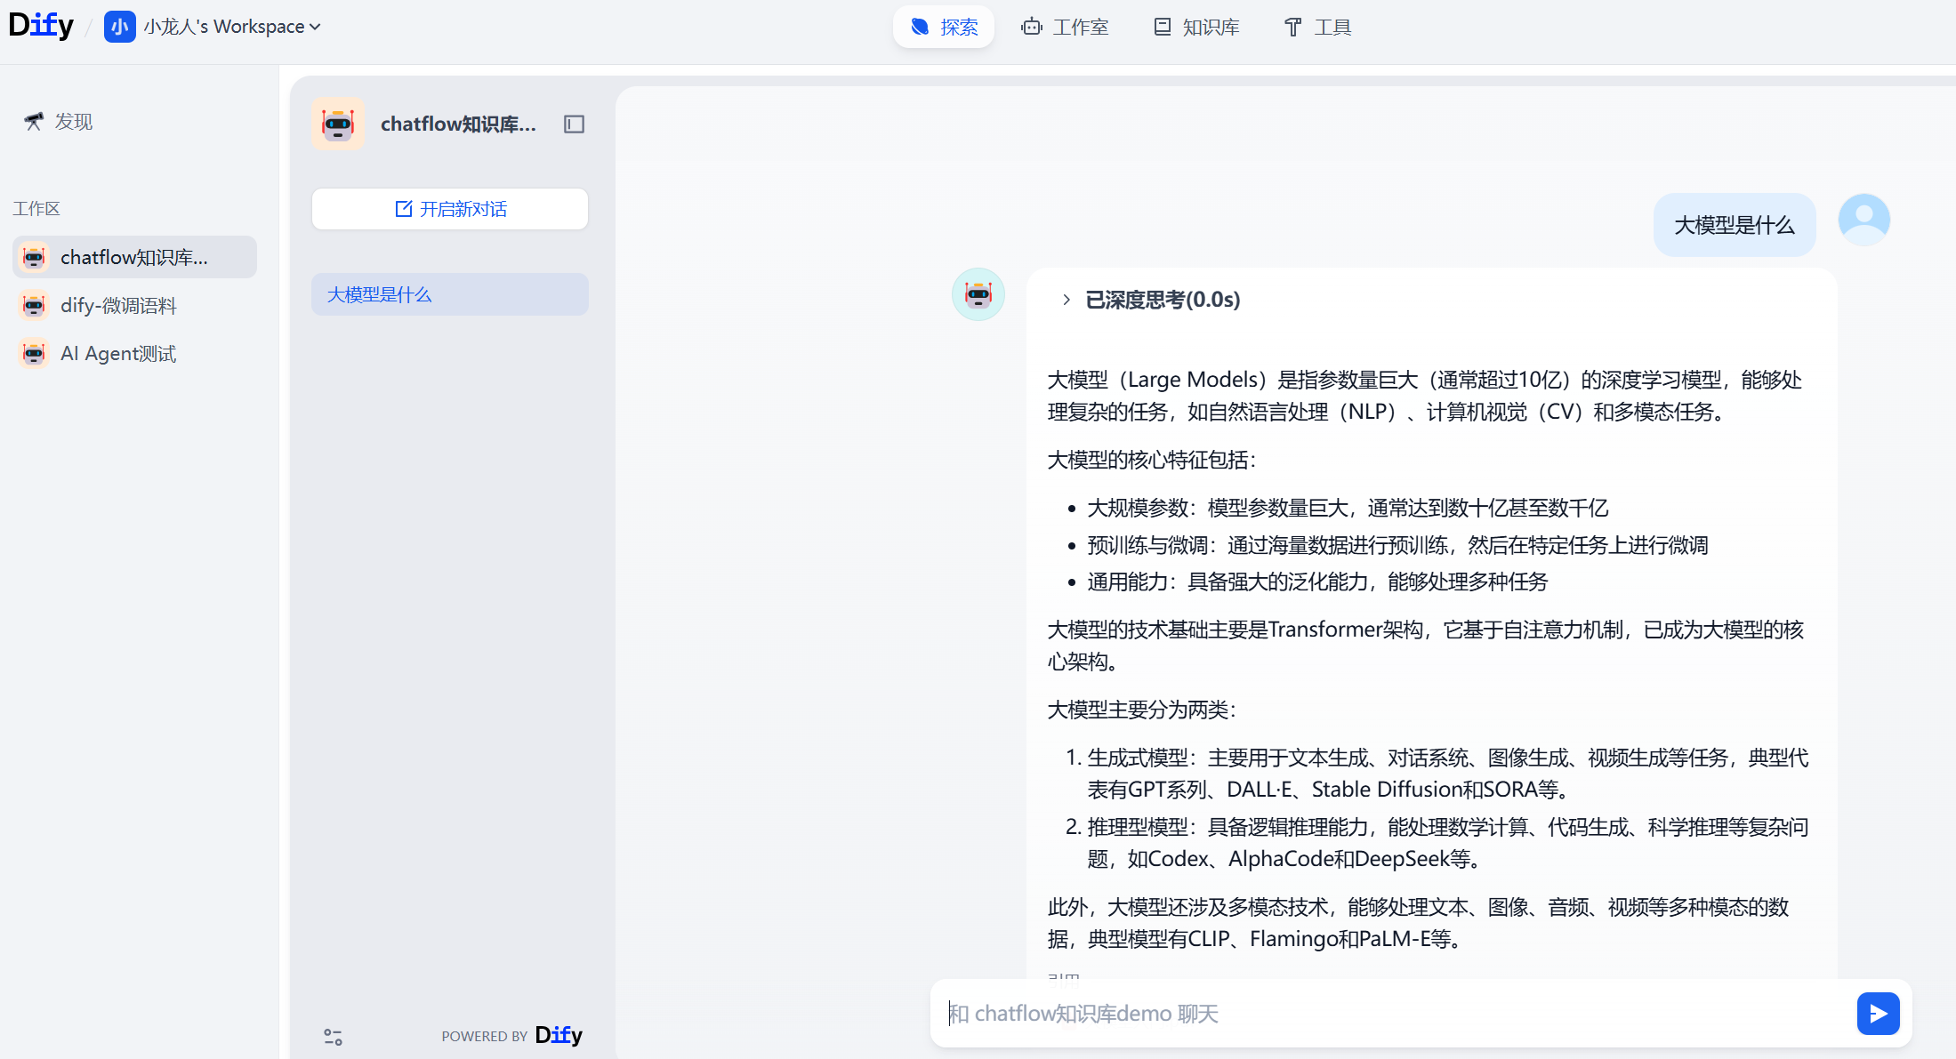Click the chatflow app robot icon header
This screenshot has height=1059, width=1956.
[338, 124]
